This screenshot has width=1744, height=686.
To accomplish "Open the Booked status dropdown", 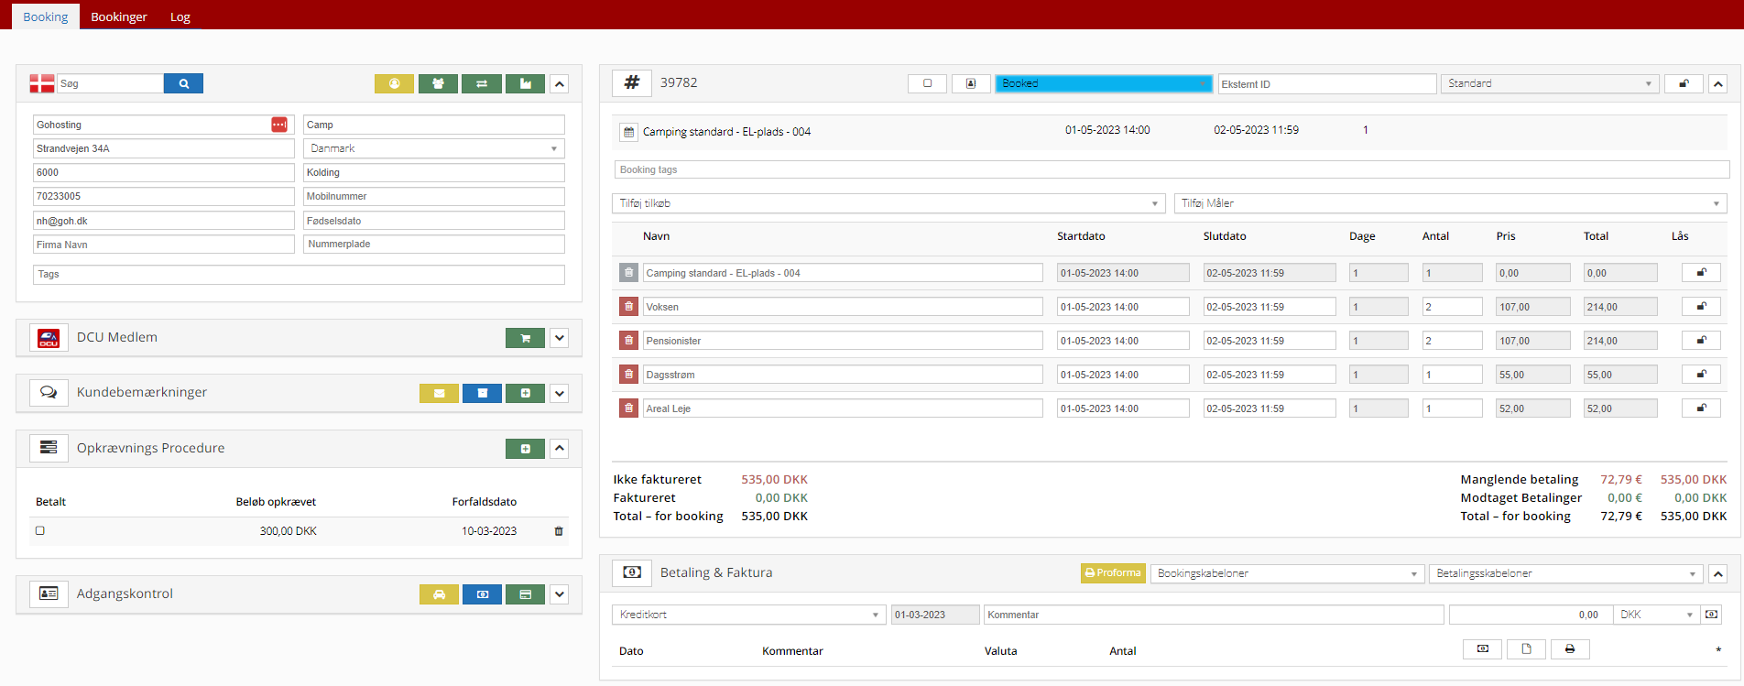I will tap(1103, 83).
